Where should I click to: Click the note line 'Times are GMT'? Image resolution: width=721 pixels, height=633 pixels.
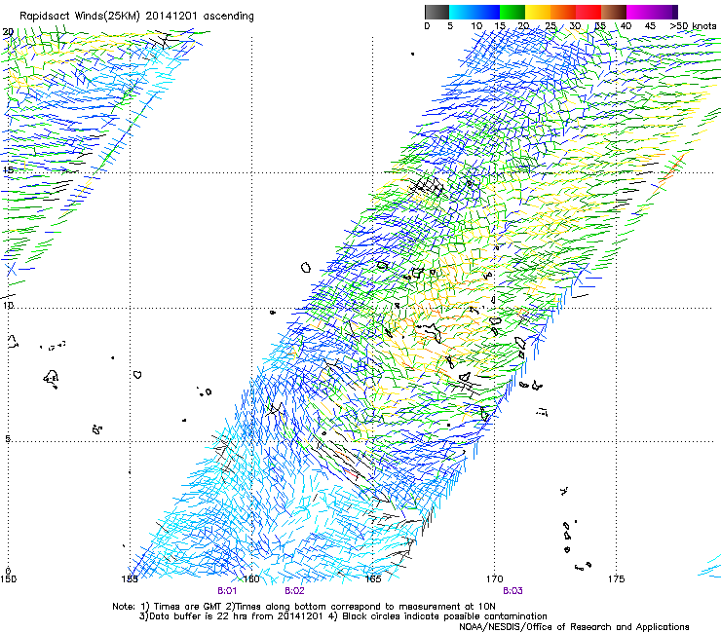(188, 607)
